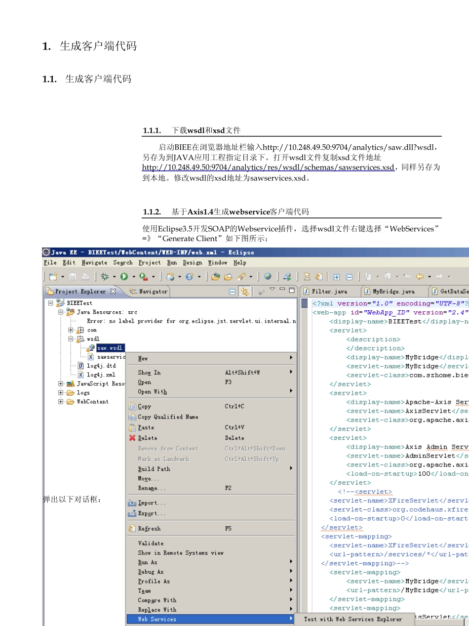
Task: Open the Web Services context submenu
Action: point(157,619)
